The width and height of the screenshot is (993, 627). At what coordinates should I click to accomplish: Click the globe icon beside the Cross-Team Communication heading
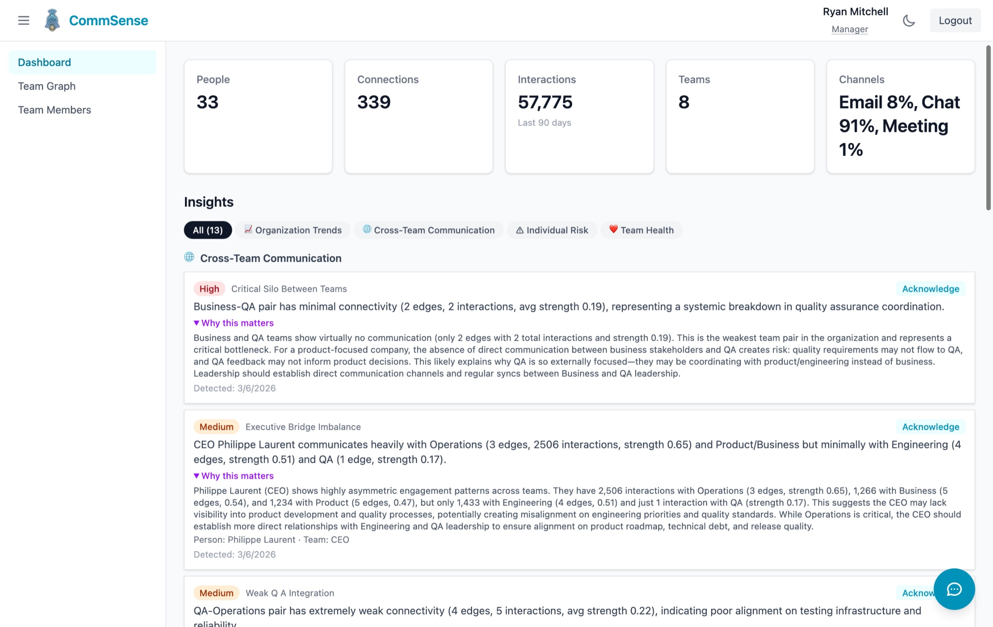pos(189,258)
